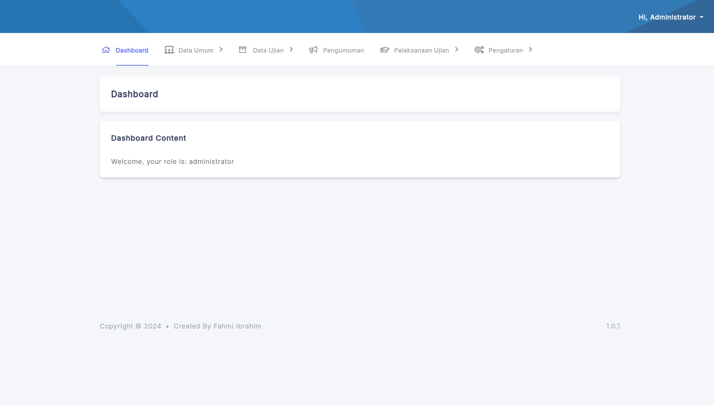The height and width of the screenshot is (405, 714).
Task: Expand the chevron next to Pelaksanaan Ujian
Action: point(457,49)
